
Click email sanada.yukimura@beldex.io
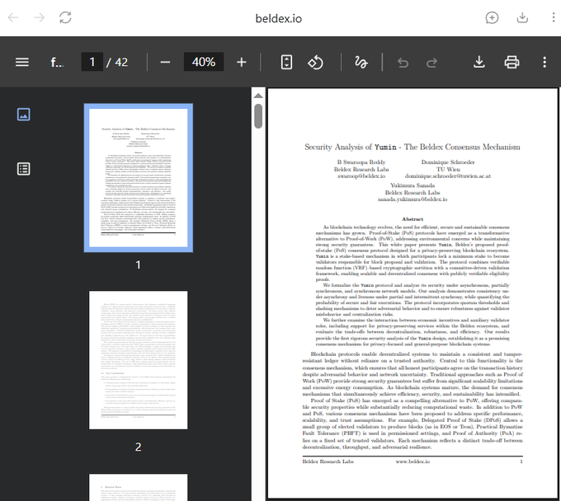412,199
